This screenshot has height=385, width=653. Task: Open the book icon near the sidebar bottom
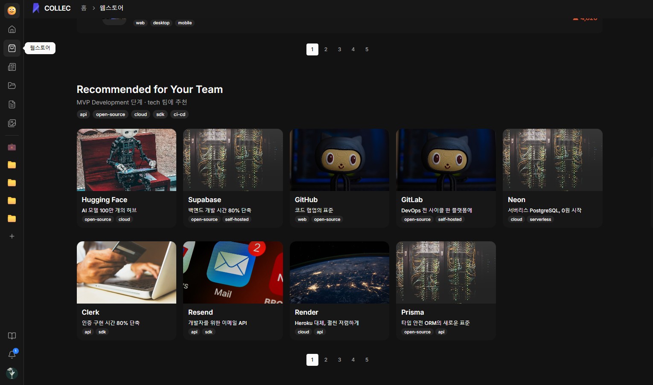pyautogui.click(x=12, y=336)
